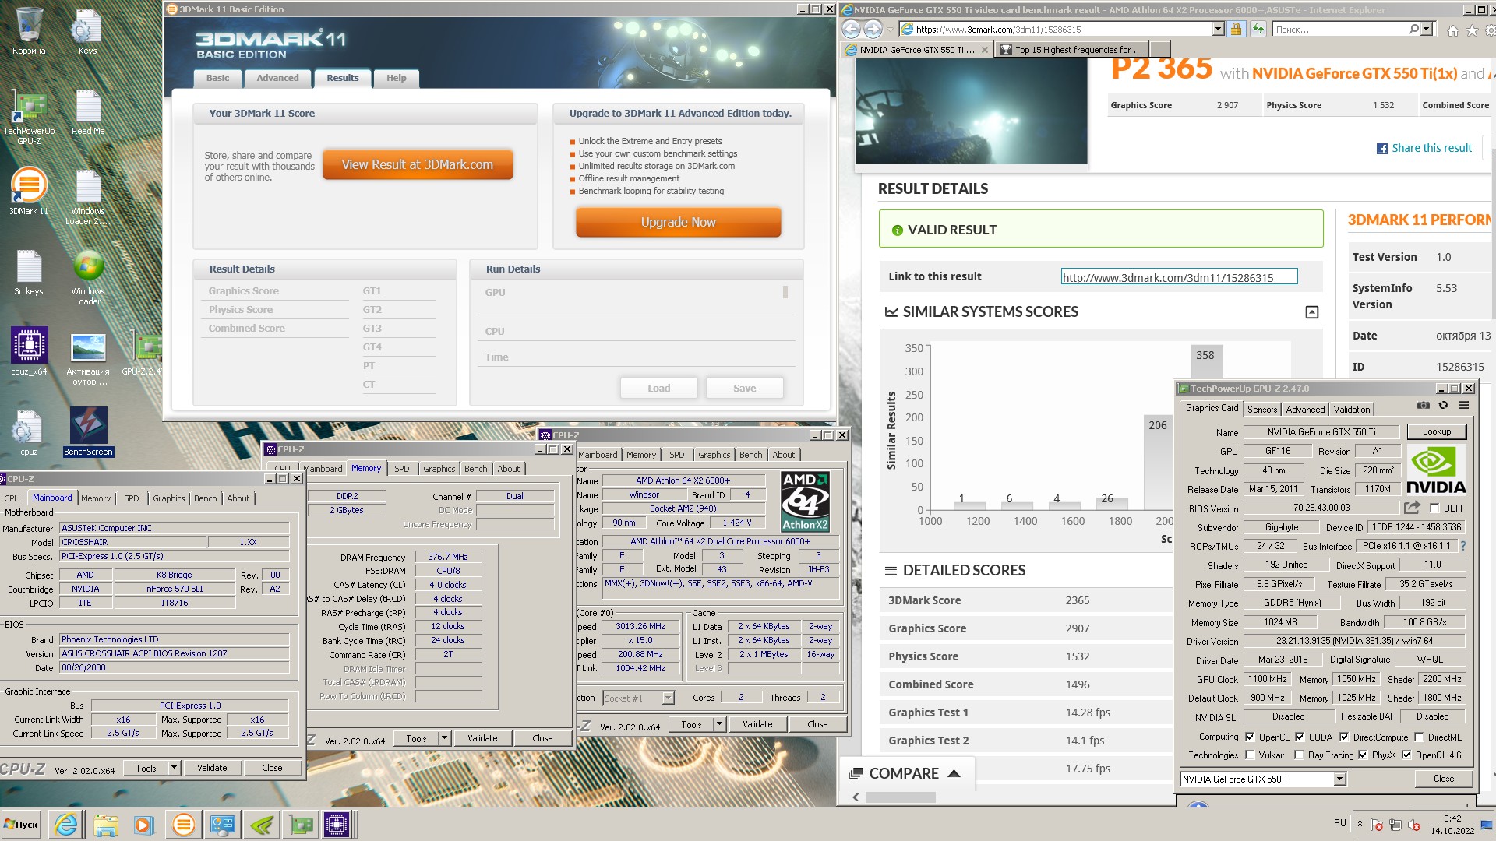Open processor Socket #1 selection dropdown in CPU-Z
The image size is (1496, 841).
point(668,698)
